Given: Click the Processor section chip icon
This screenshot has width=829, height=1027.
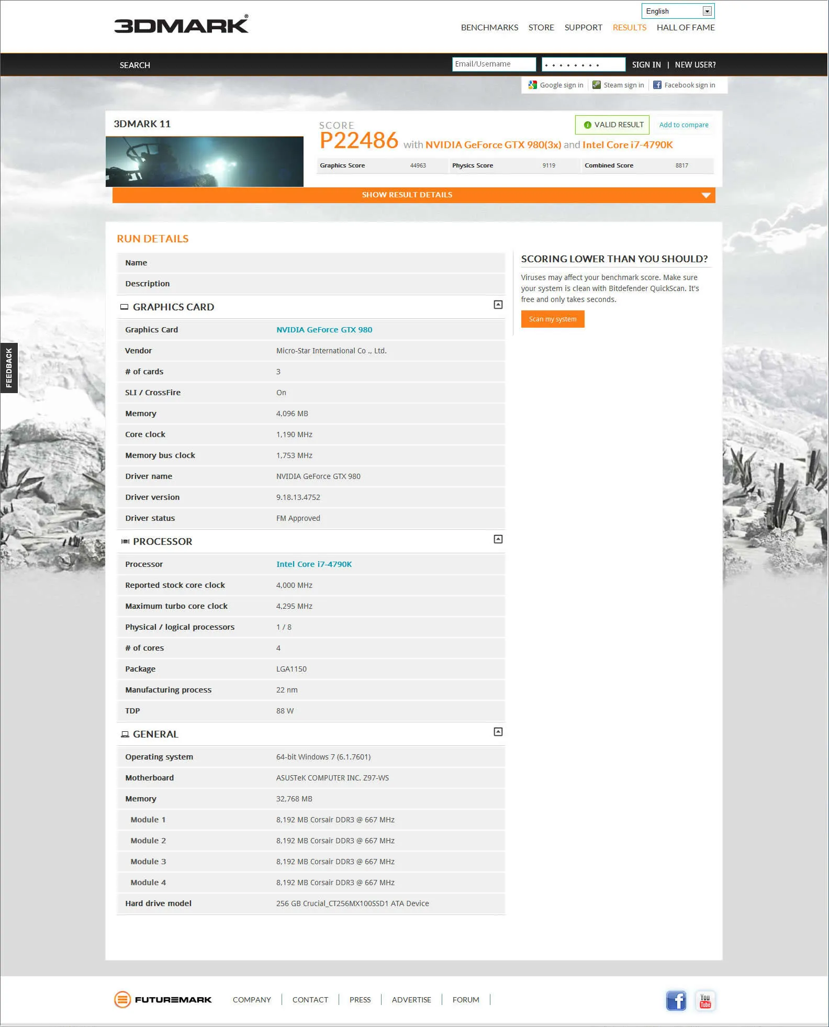Looking at the screenshot, I should 125,542.
